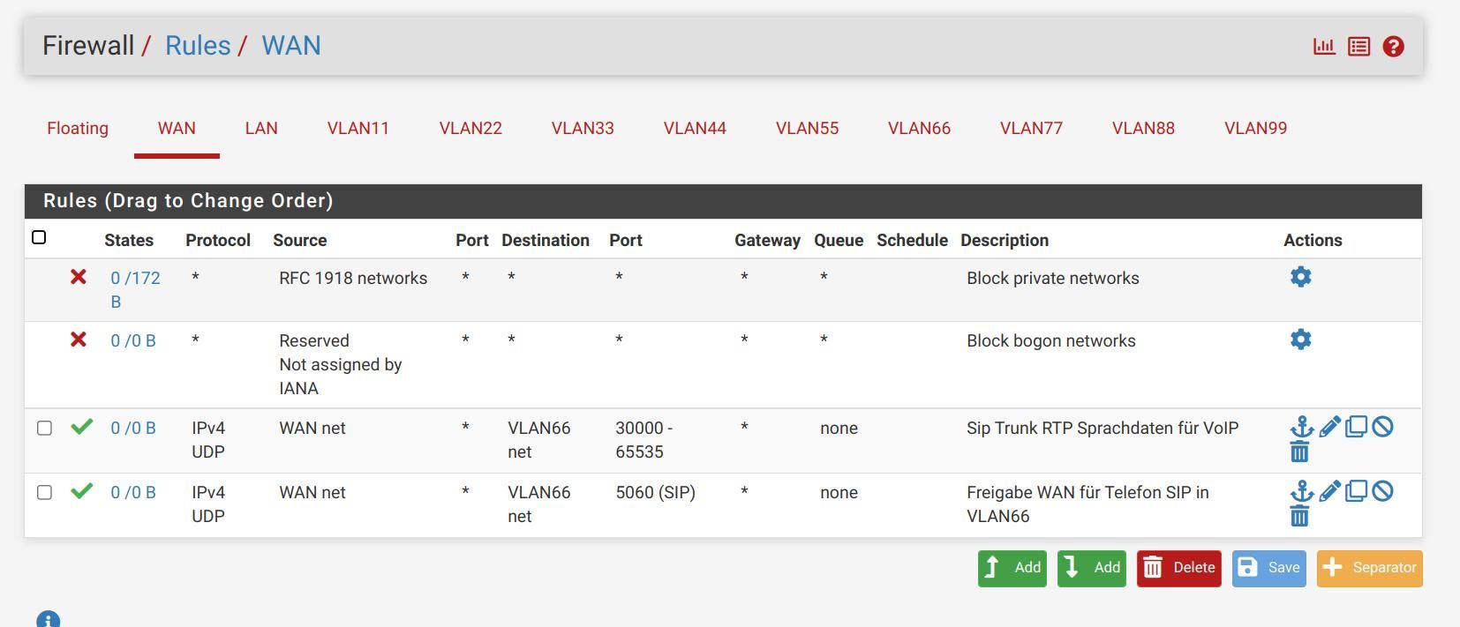Open the firewall log list icon
Image resolution: width=1460 pixels, height=627 pixels.
(1358, 47)
